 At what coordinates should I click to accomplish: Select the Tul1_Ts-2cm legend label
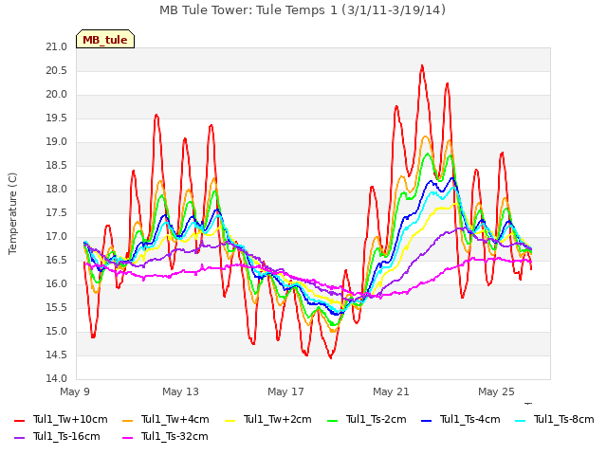click(377, 419)
